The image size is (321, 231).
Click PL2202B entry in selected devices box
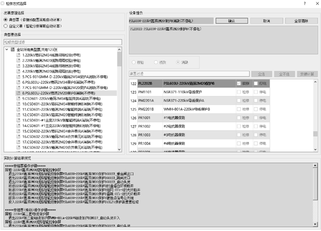166,29
